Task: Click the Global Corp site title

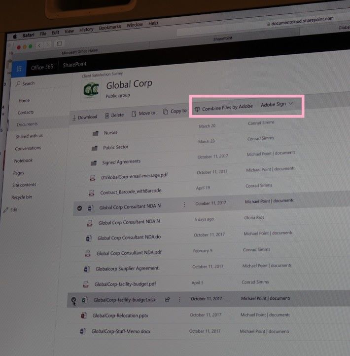Action: pyautogui.click(x=129, y=84)
